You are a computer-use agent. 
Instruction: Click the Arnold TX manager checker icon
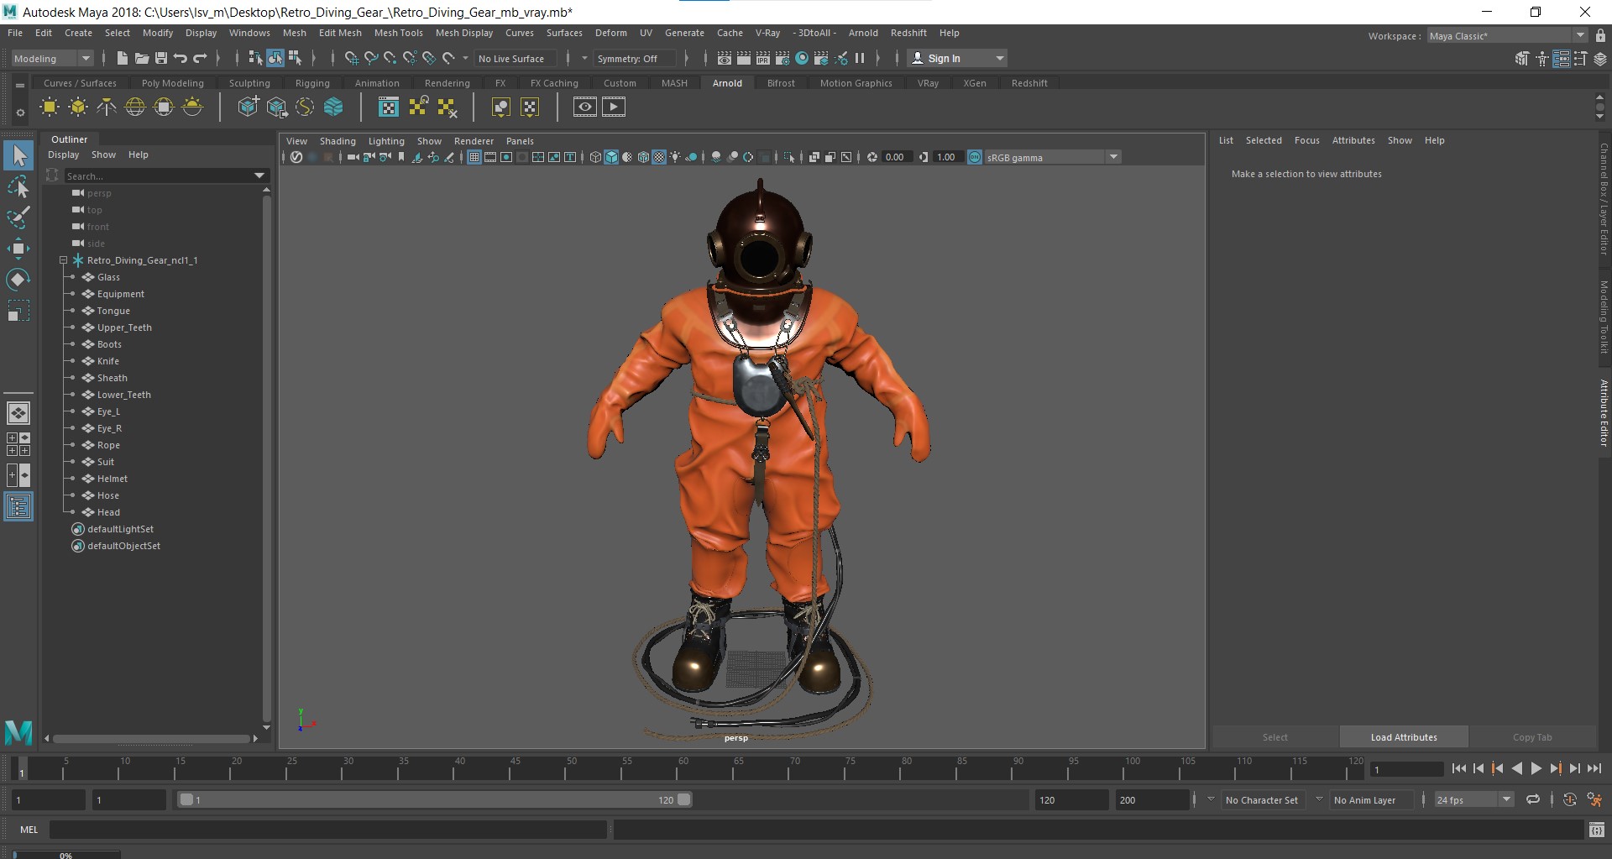(389, 107)
